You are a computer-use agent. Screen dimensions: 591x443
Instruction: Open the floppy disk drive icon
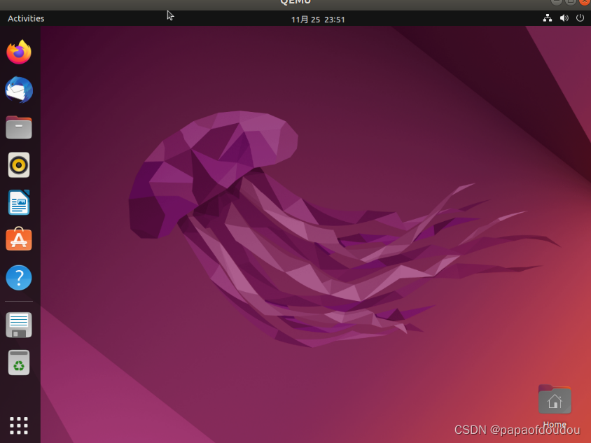pos(19,325)
